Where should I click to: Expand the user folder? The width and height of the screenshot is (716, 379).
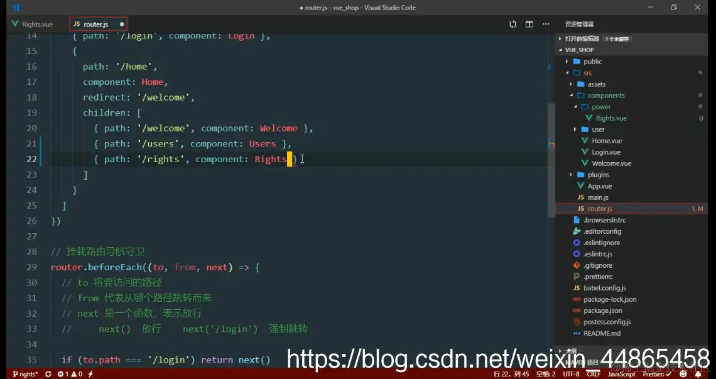(575, 129)
